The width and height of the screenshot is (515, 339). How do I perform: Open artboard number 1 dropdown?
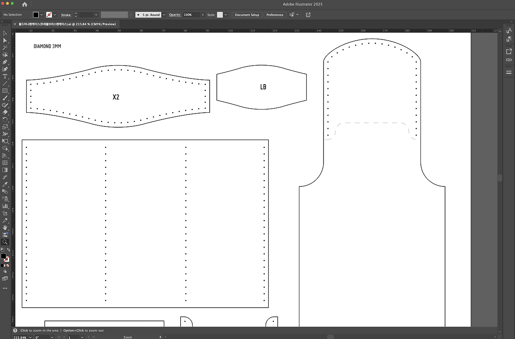pyautogui.click(x=82, y=337)
